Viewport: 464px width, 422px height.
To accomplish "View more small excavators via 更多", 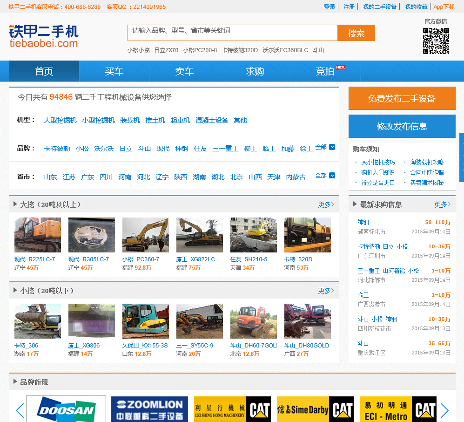I will [326, 291].
